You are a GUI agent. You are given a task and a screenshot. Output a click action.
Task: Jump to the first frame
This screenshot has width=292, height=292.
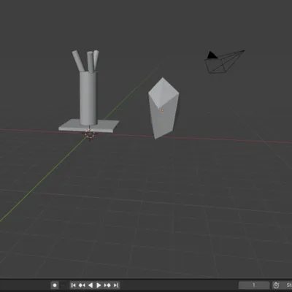pos(73,285)
